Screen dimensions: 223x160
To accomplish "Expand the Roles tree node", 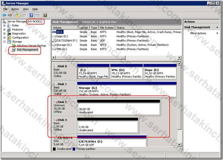I will coord(4,26).
